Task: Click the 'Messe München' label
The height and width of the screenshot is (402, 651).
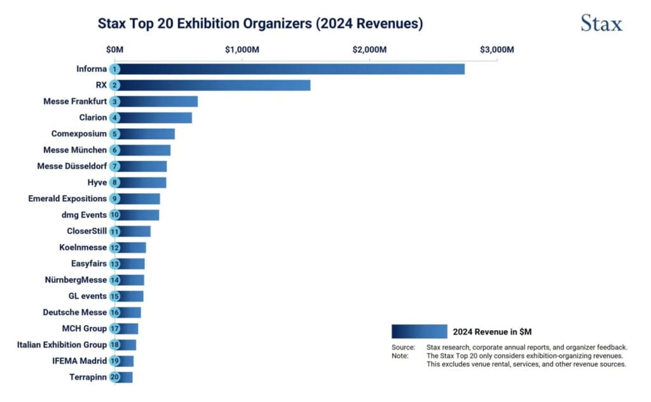Action: 75,150
